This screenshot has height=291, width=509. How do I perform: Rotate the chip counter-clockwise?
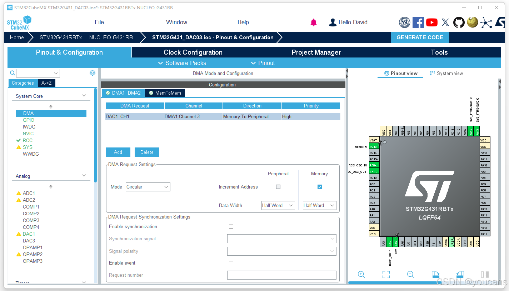coord(460,275)
